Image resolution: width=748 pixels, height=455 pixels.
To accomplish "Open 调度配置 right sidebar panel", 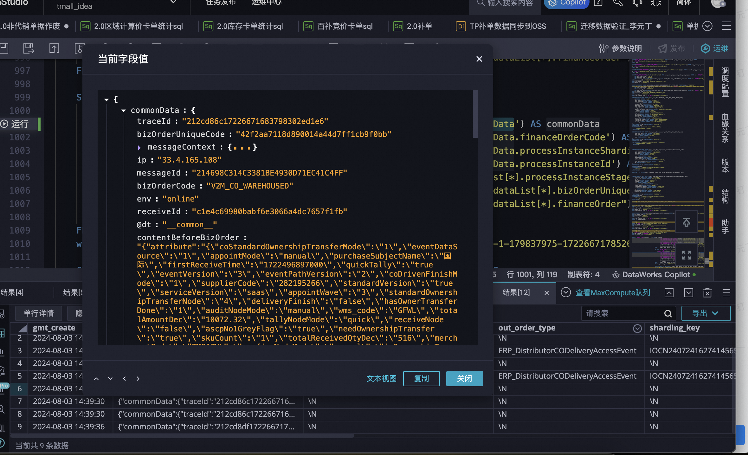I will (x=725, y=82).
